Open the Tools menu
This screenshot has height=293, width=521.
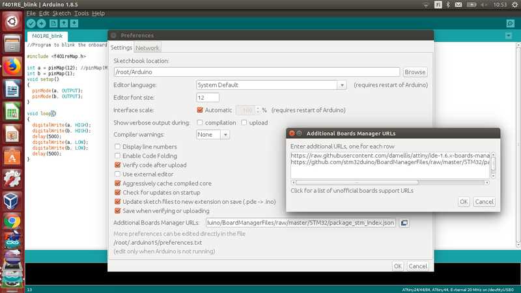pos(81,13)
